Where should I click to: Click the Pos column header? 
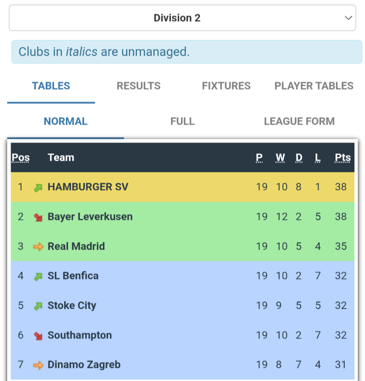(21, 158)
